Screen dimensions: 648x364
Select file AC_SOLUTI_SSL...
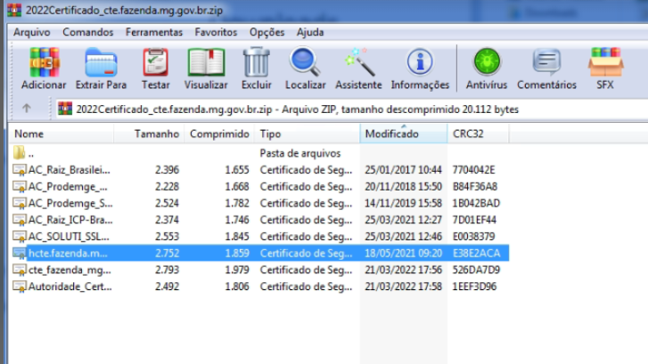click(x=69, y=237)
